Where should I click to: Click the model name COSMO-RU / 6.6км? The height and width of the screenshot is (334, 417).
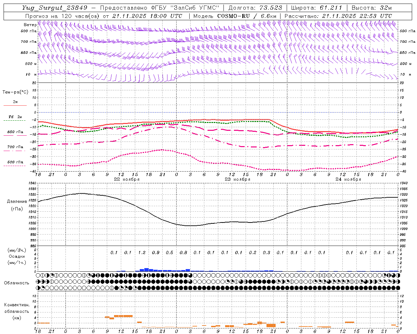click(x=247, y=16)
